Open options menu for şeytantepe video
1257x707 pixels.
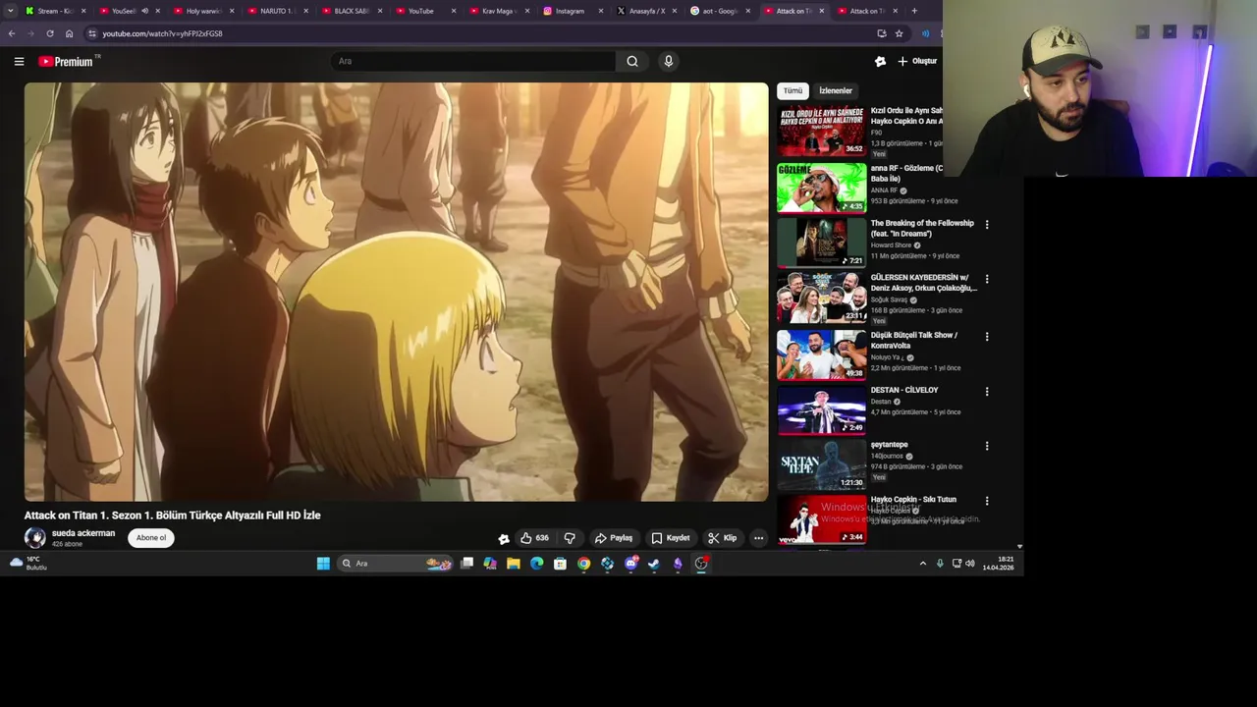tap(987, 446)
